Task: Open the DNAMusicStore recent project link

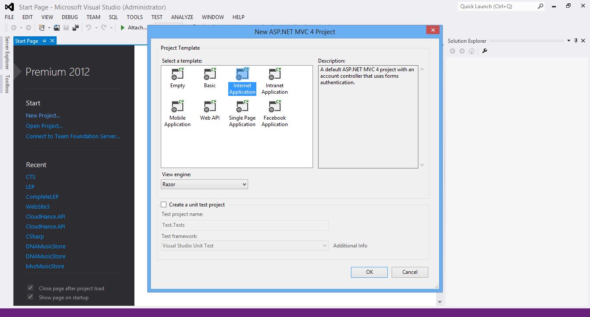Action: [x=45, y=246]
